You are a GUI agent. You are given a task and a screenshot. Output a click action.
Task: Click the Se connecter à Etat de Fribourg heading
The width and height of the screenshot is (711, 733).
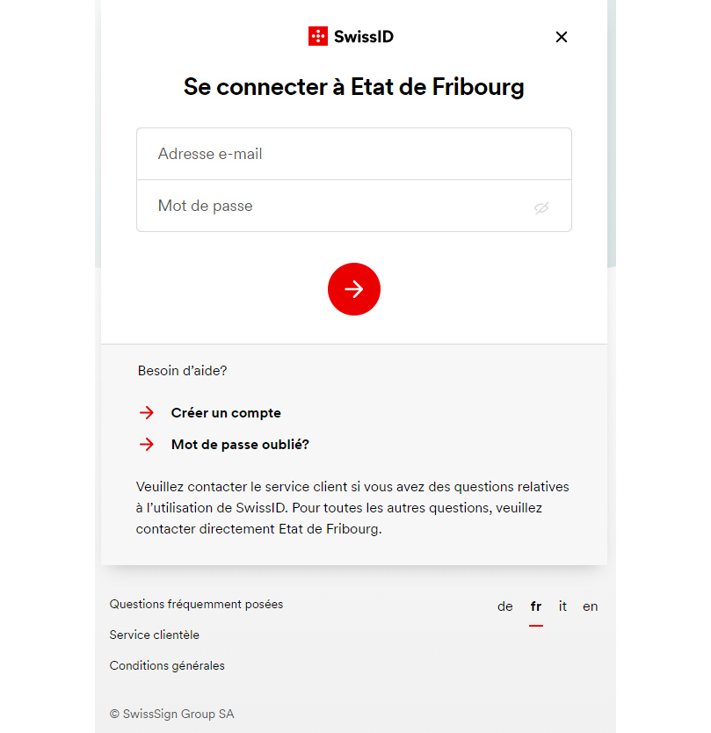pos(353,87)
